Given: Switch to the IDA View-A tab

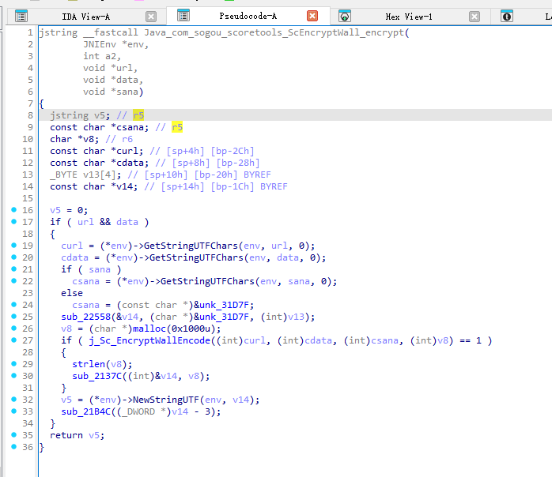Looking at the screenshot, I should coord(85,17).
